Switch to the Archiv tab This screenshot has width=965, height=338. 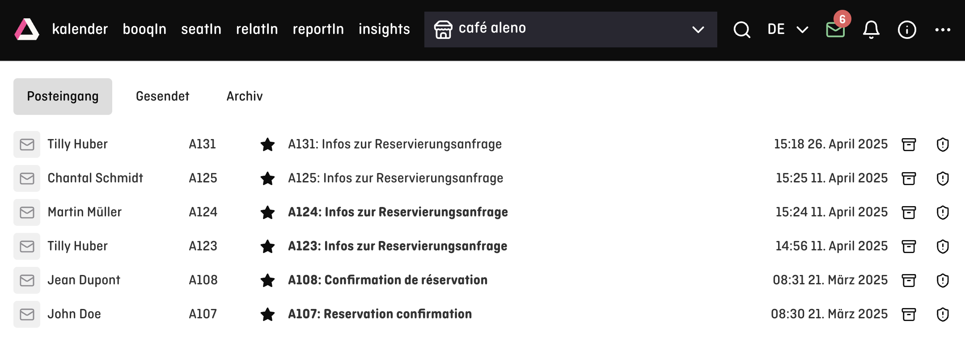245,96
